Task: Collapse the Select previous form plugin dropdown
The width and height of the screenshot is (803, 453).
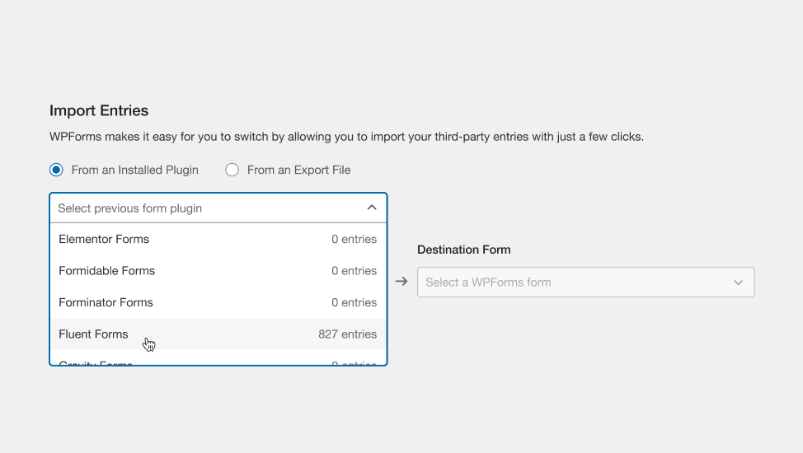Action: click(x=218, y=208)
